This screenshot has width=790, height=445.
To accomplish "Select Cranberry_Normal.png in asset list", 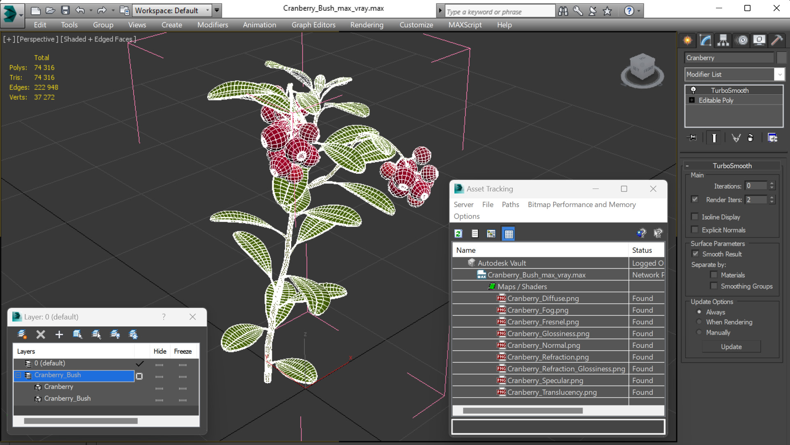I will [x=543, y=345].
